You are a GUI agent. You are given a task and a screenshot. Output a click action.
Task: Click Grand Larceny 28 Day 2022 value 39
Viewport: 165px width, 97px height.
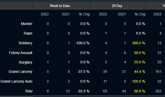click(105, 72)
